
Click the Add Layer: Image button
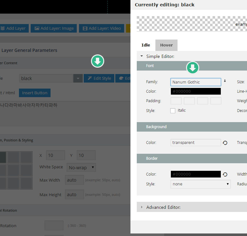53,28
